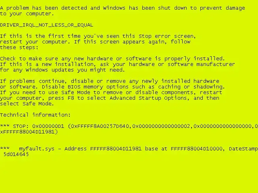Click the 'Technical information:' heading
The height and width of the screenshot is (193, 258).
coord(35,115)
